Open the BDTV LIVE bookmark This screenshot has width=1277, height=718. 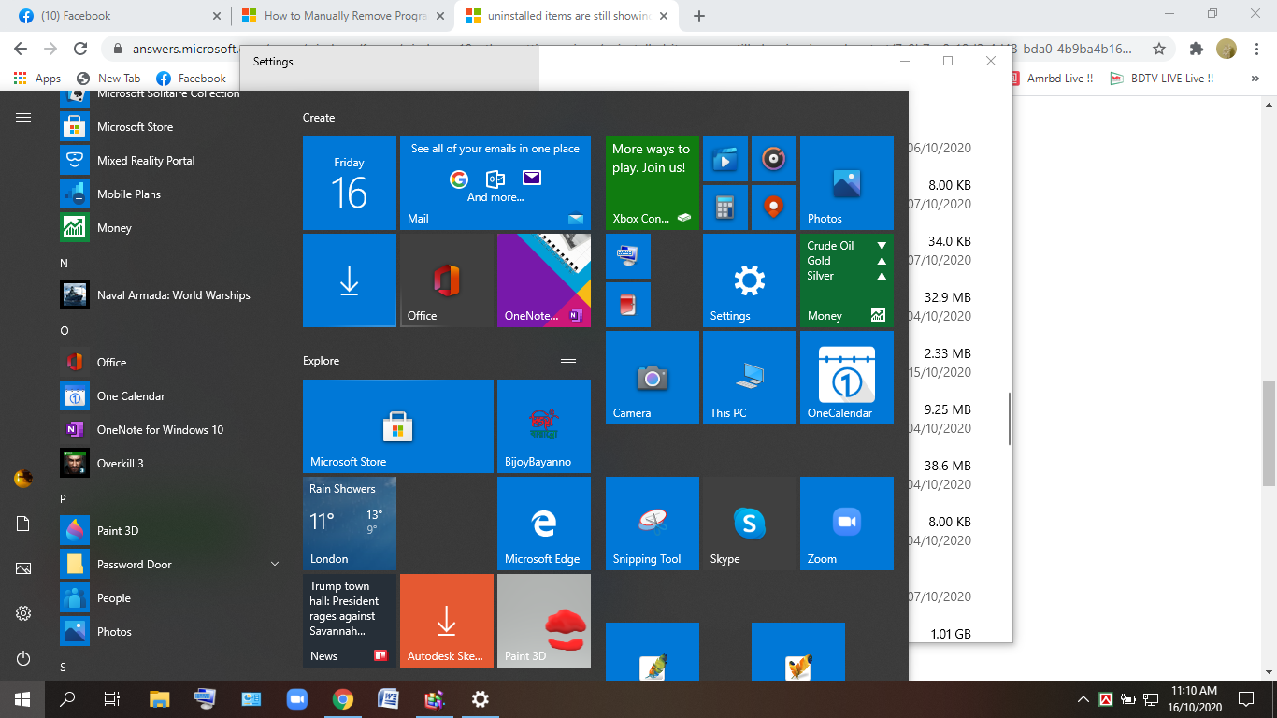coord(1162,79)
